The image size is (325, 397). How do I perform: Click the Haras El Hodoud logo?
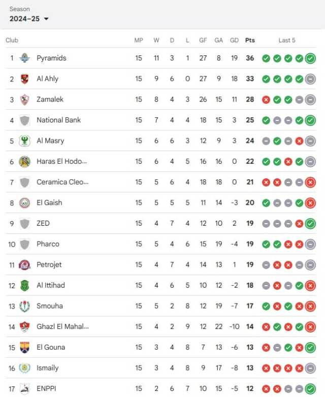24,162
